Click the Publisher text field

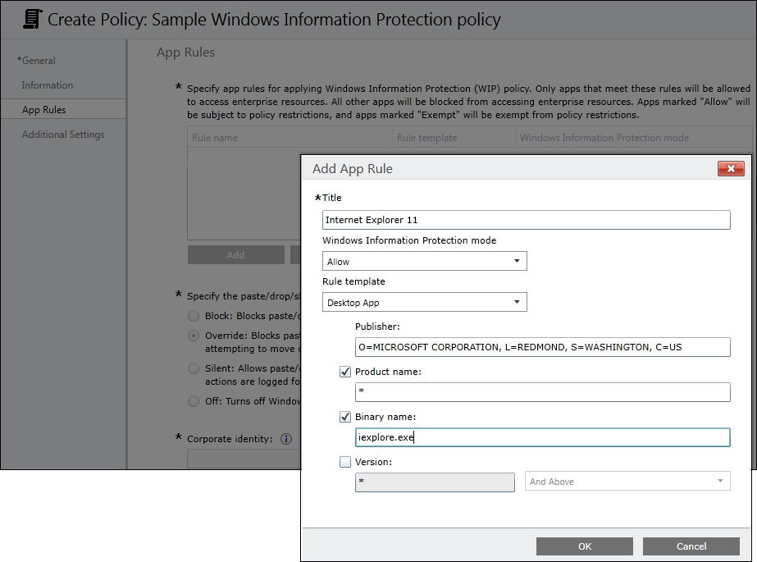pyautogui.click(x=542, y=347)
